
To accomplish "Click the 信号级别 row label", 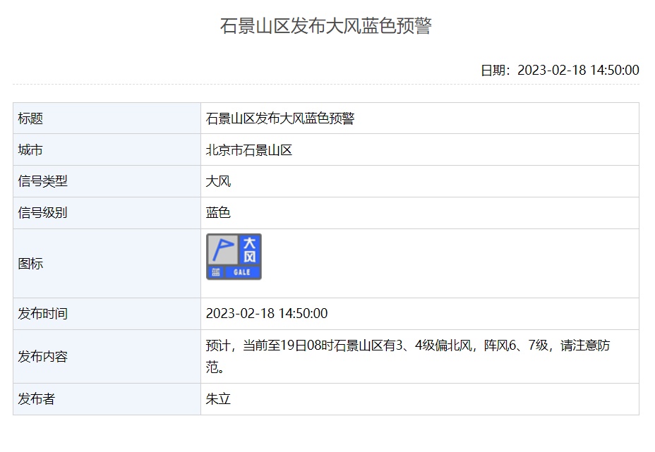I will coord(42,212).
